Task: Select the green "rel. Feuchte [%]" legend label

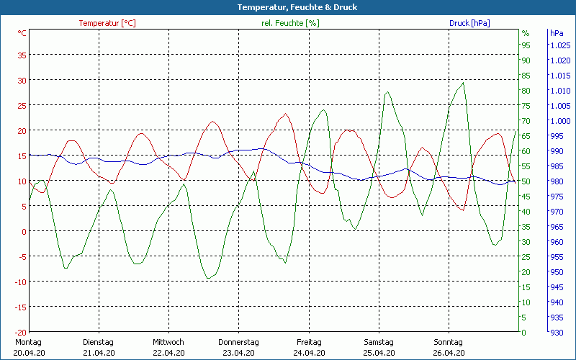Action: (x=290, y=23)
